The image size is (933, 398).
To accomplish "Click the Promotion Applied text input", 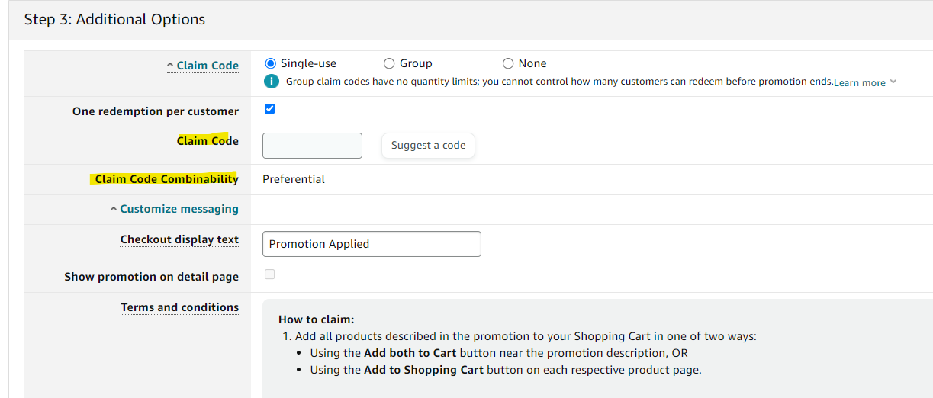I will click(372, 244).
